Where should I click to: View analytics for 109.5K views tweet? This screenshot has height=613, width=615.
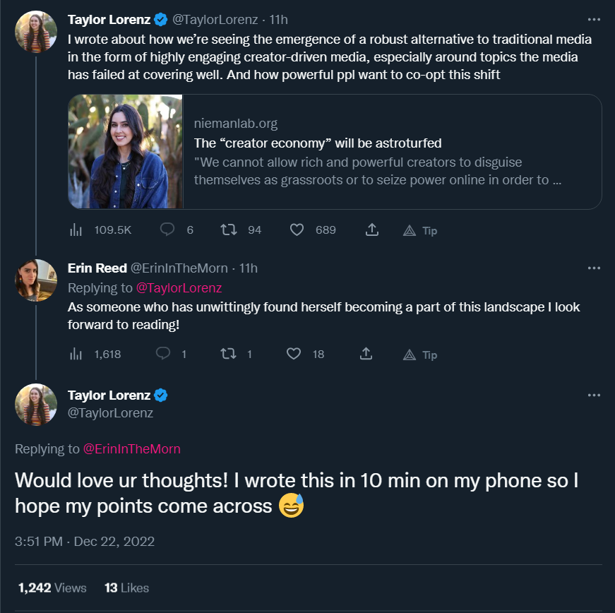[x=76, y=230]
